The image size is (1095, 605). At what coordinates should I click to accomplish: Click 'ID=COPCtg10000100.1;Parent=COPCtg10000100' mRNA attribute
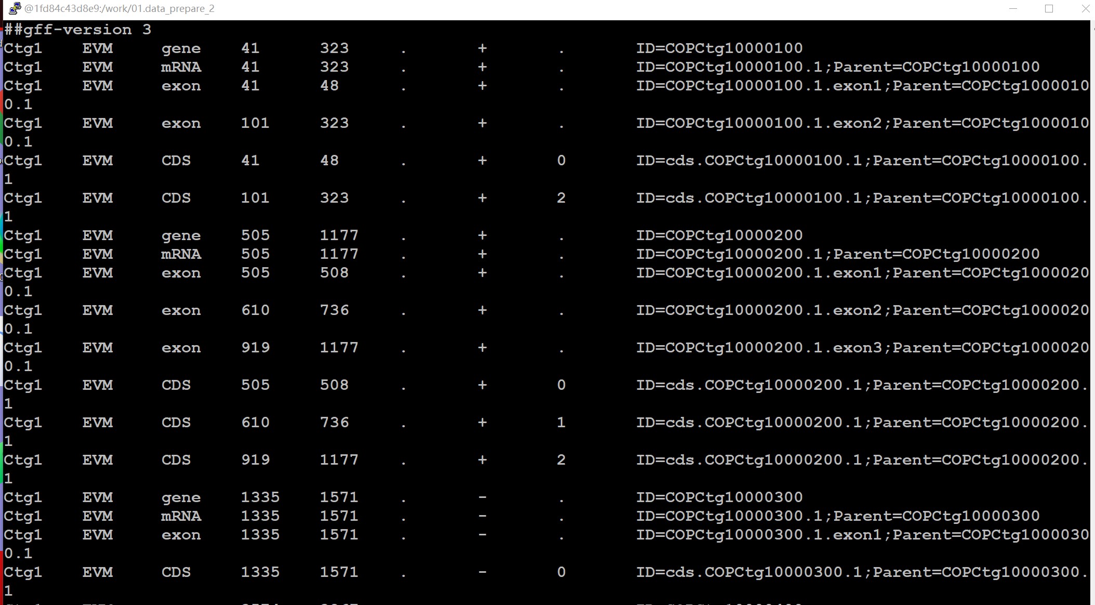(838, 67)
